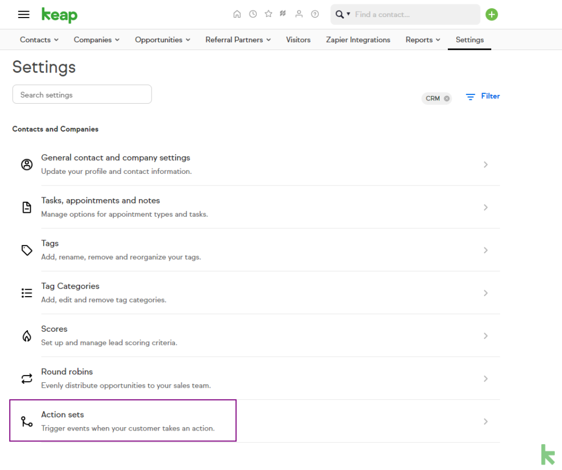Image resolution: width=562 pixels, height=470 pixels.
Task: Open Zapier Integrations tab
Action: (358, 40)
